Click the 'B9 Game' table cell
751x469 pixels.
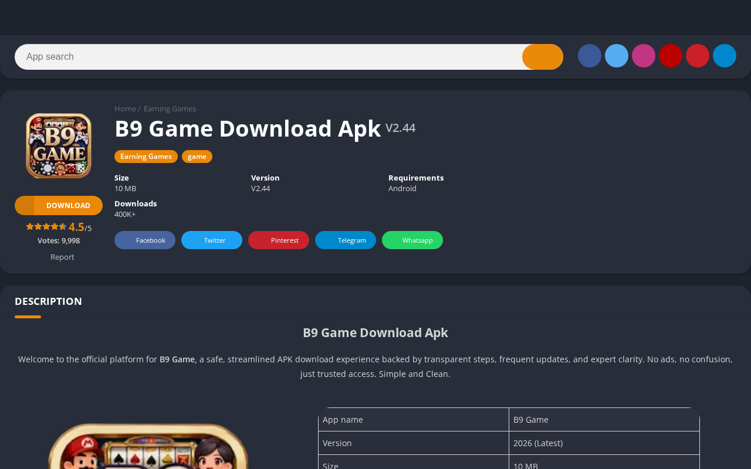pyautogui.click(x=604, y=420)
